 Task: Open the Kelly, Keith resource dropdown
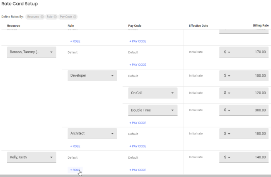(x=32, y=157)
